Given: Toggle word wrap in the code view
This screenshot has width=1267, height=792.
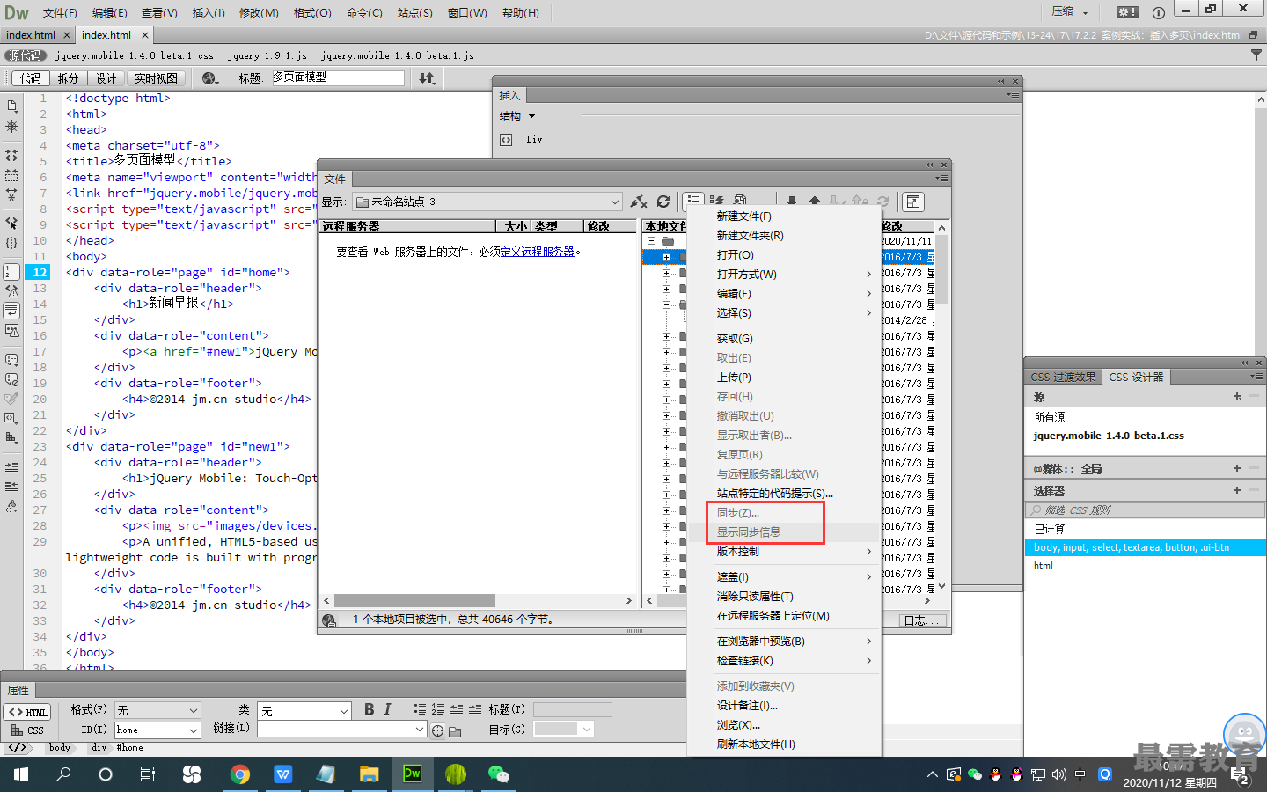Looking at the screenshot, I should pos(11,311).
